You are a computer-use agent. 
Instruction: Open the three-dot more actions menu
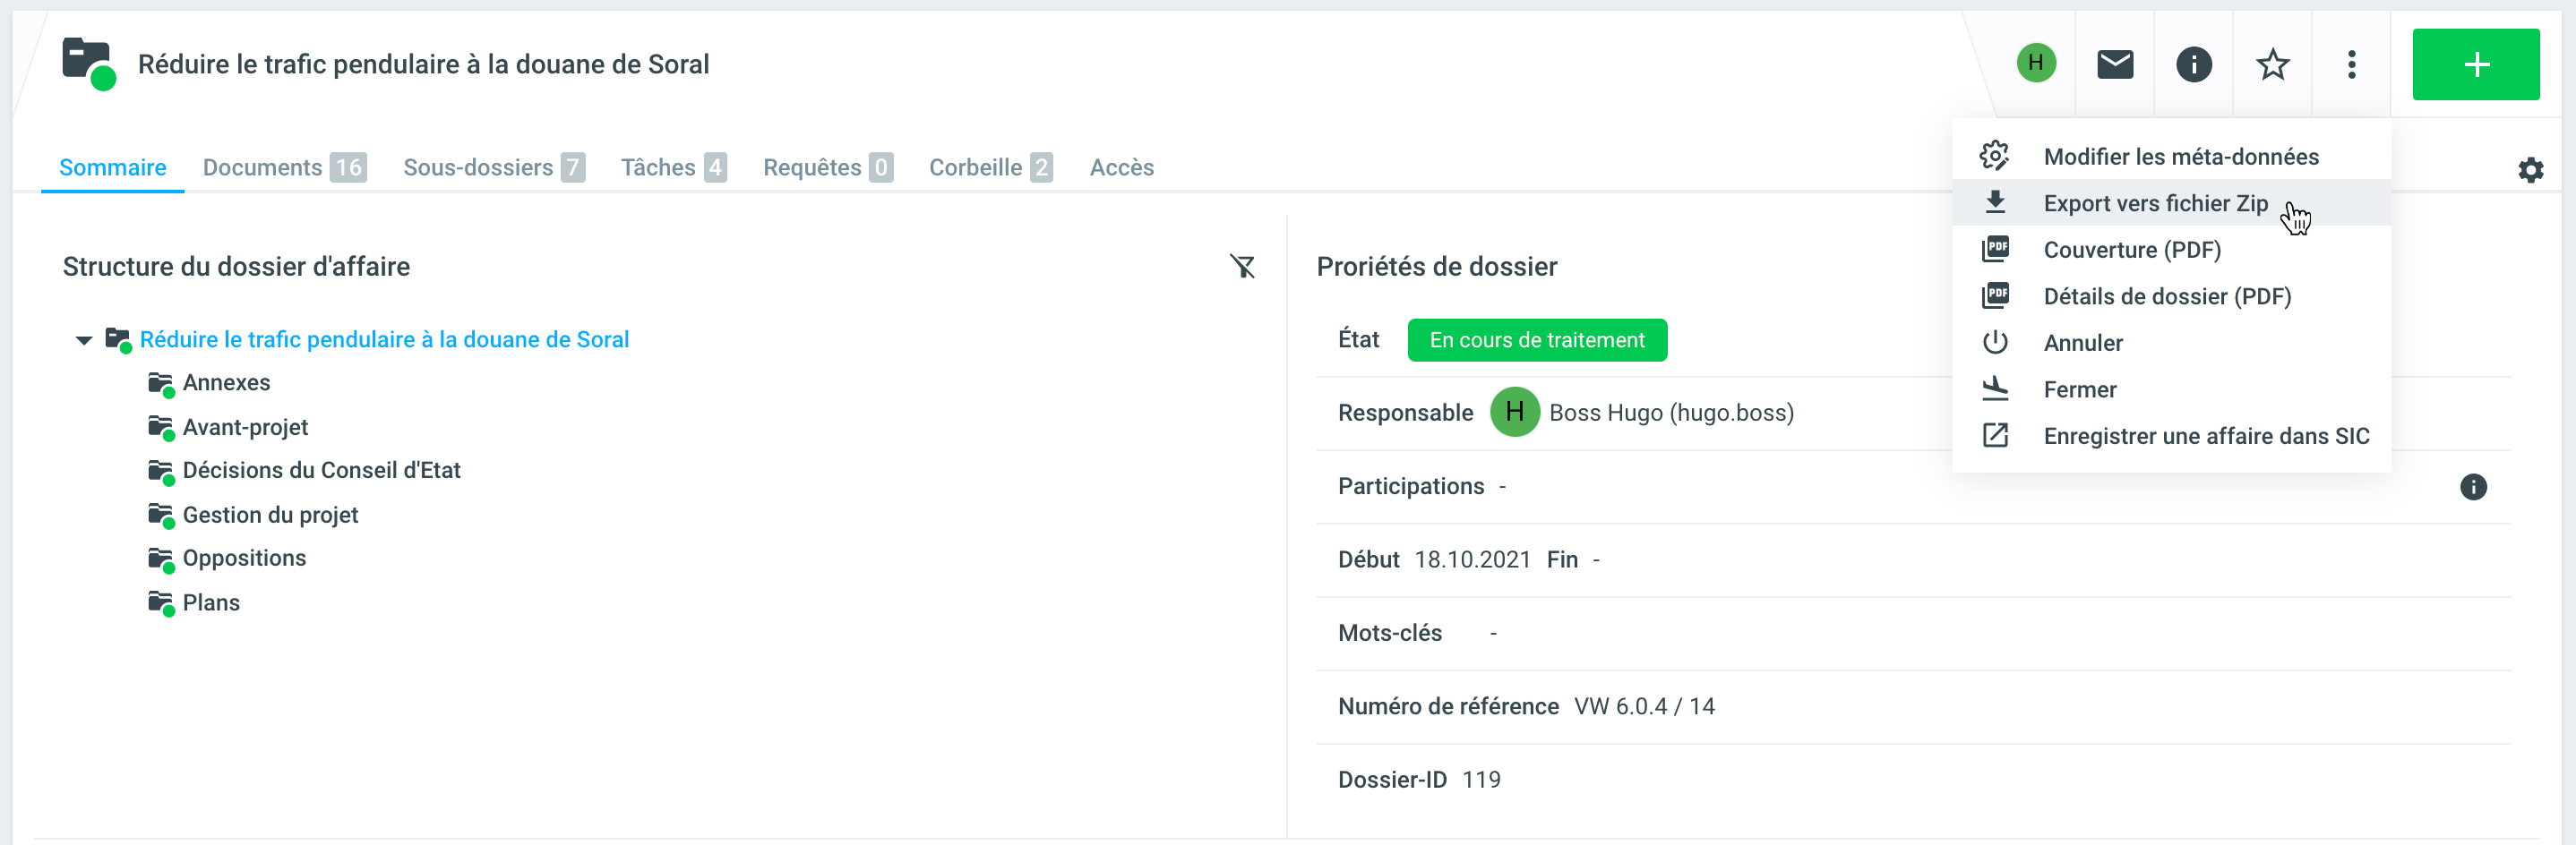[2351, 65]
